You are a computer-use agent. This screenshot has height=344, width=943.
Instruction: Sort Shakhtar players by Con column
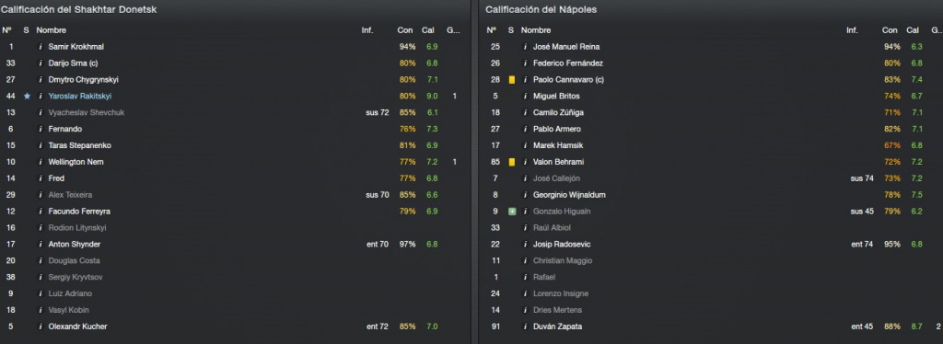pos(404,30)
